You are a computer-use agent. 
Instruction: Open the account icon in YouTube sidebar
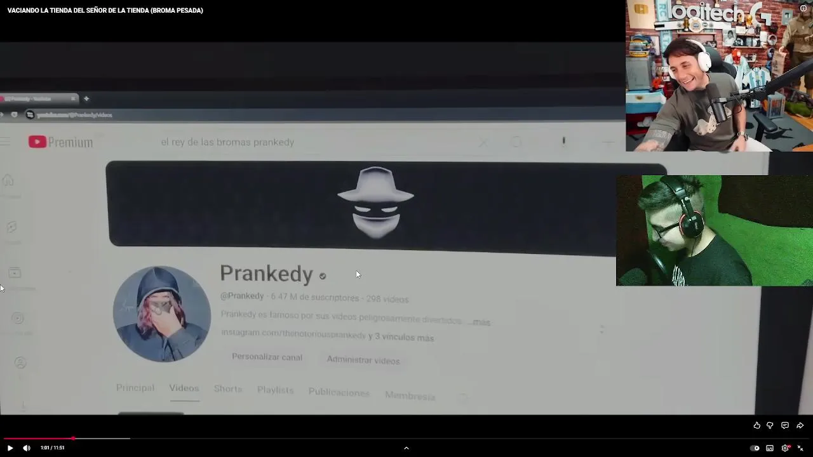point(20,362)
